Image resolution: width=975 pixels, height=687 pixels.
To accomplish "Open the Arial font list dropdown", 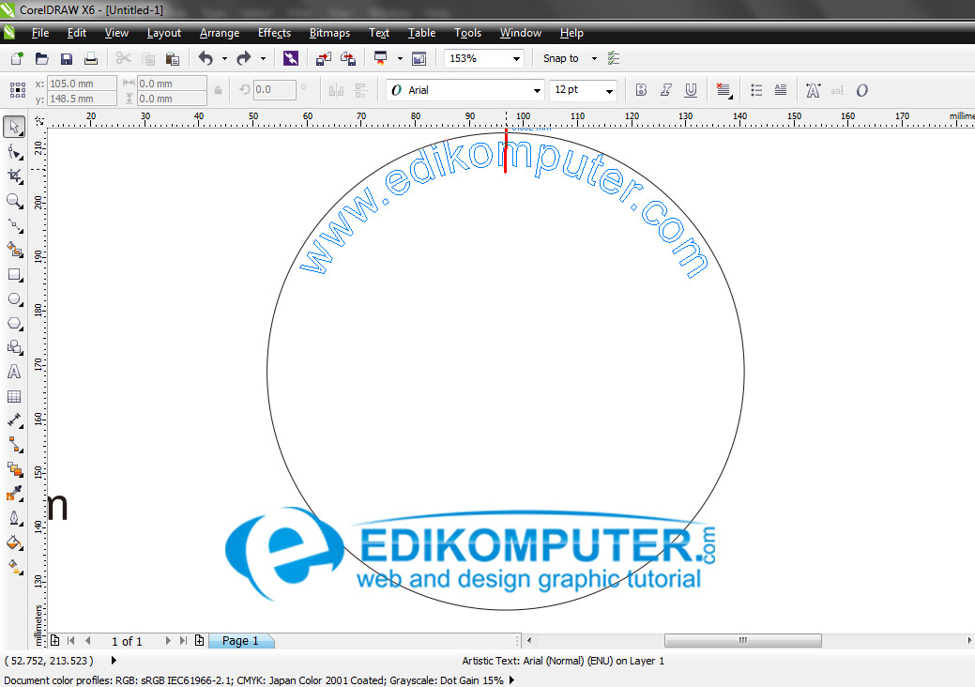I will [537, 89].
